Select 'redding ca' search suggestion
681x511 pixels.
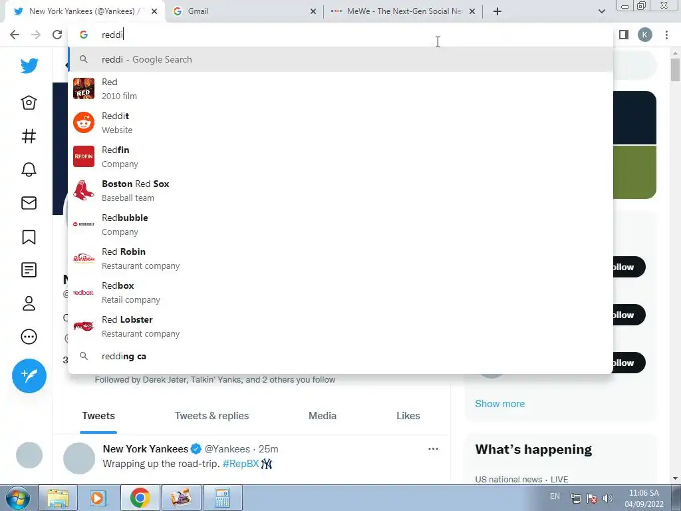pyautogui.click(x=341, y=357)
